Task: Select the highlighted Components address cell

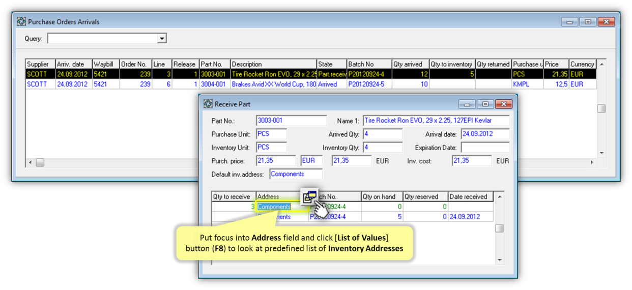Action: click(x=274, y=207)
